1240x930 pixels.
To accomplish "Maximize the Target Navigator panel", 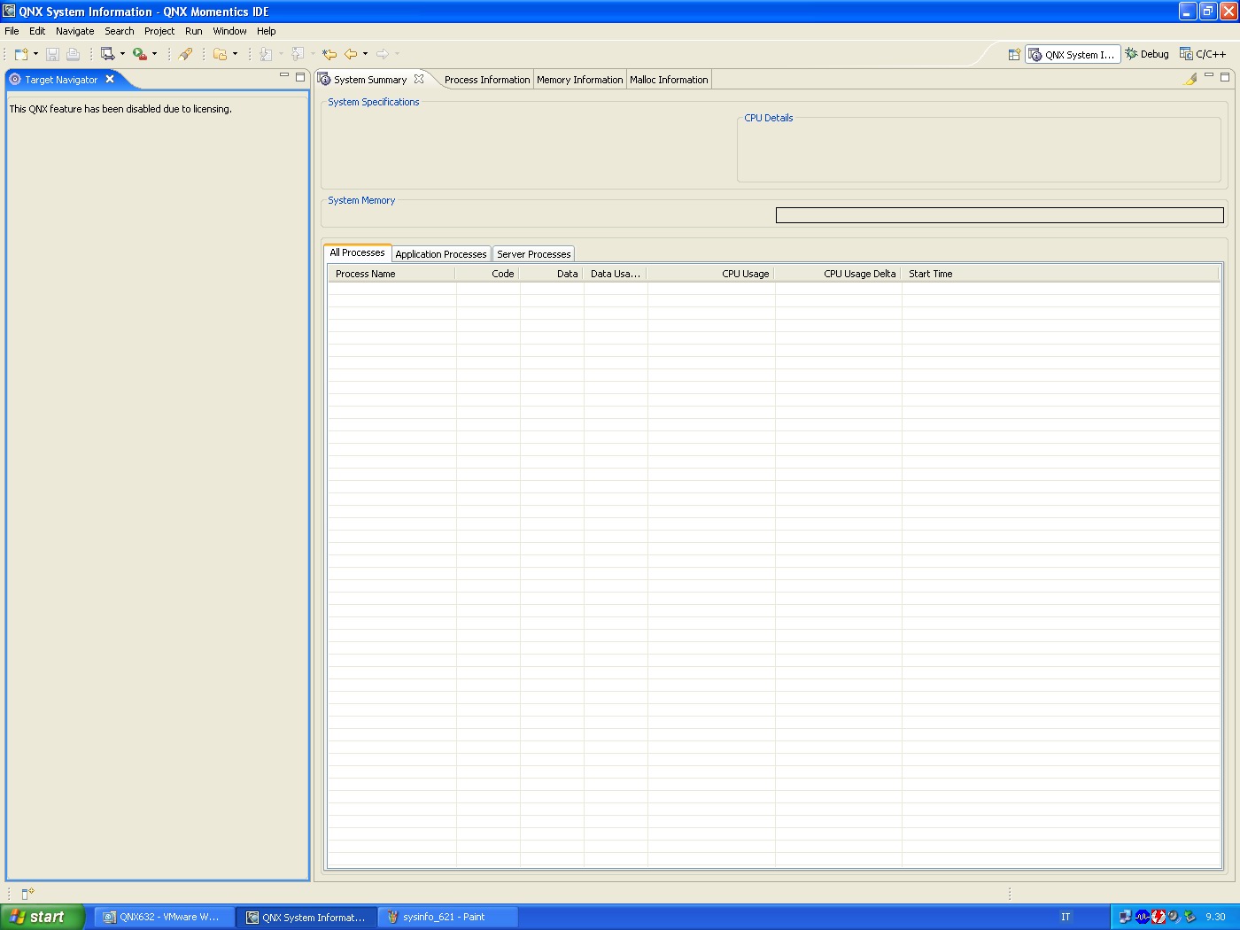I will coord(300,77).
